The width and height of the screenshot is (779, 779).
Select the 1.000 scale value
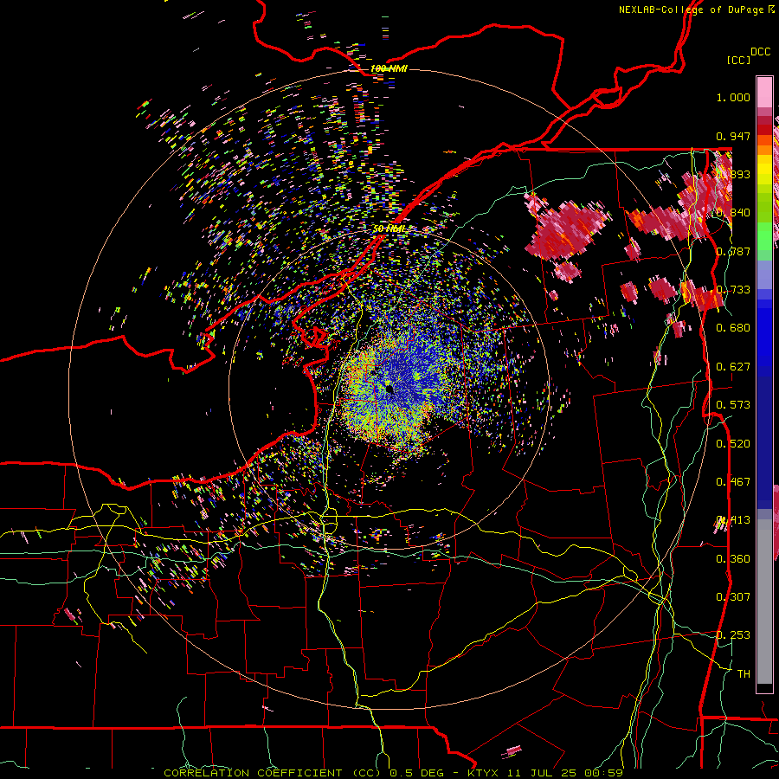click(733, 97)
